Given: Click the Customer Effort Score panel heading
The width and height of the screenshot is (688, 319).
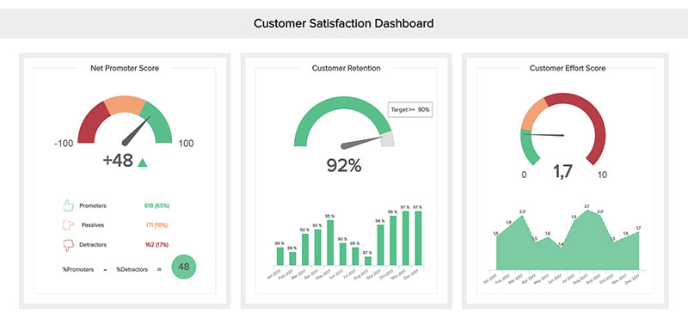Looking at the screenshot, I should click(568, 68).
